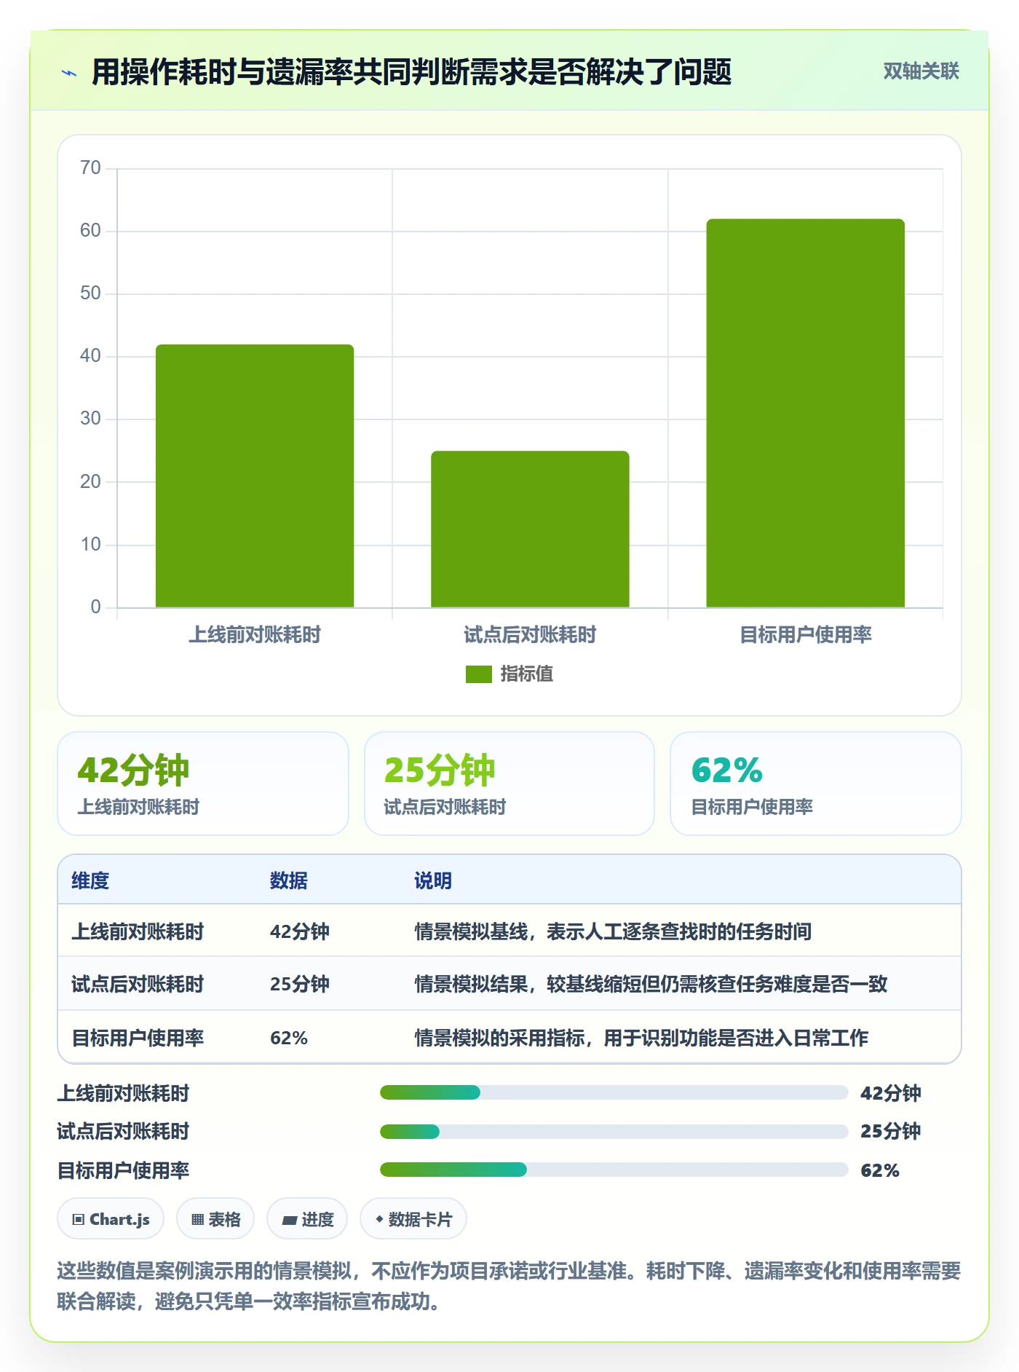Image resolution: width=1019 pixels, height=1372 pixels.
Task: Click the 62% table cell
Action: tap(289, 1038)
